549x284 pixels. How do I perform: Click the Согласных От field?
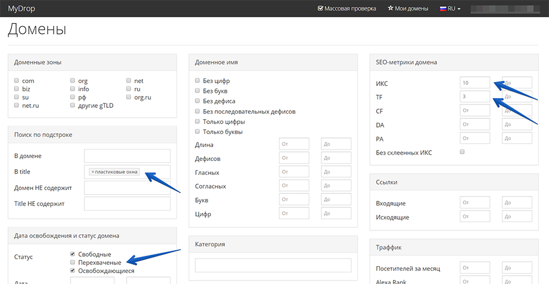click(294, 185)
